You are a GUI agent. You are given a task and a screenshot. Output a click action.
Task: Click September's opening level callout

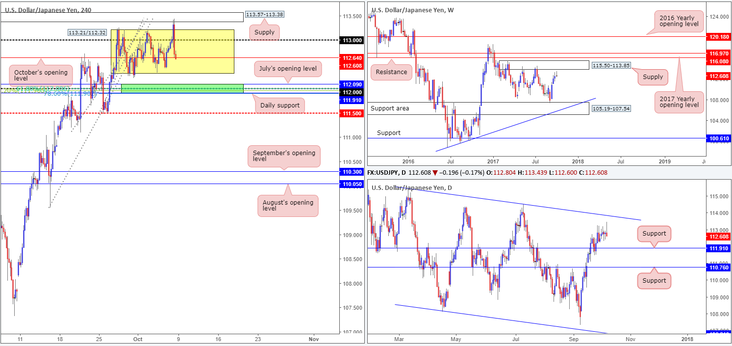pos(284,156)
